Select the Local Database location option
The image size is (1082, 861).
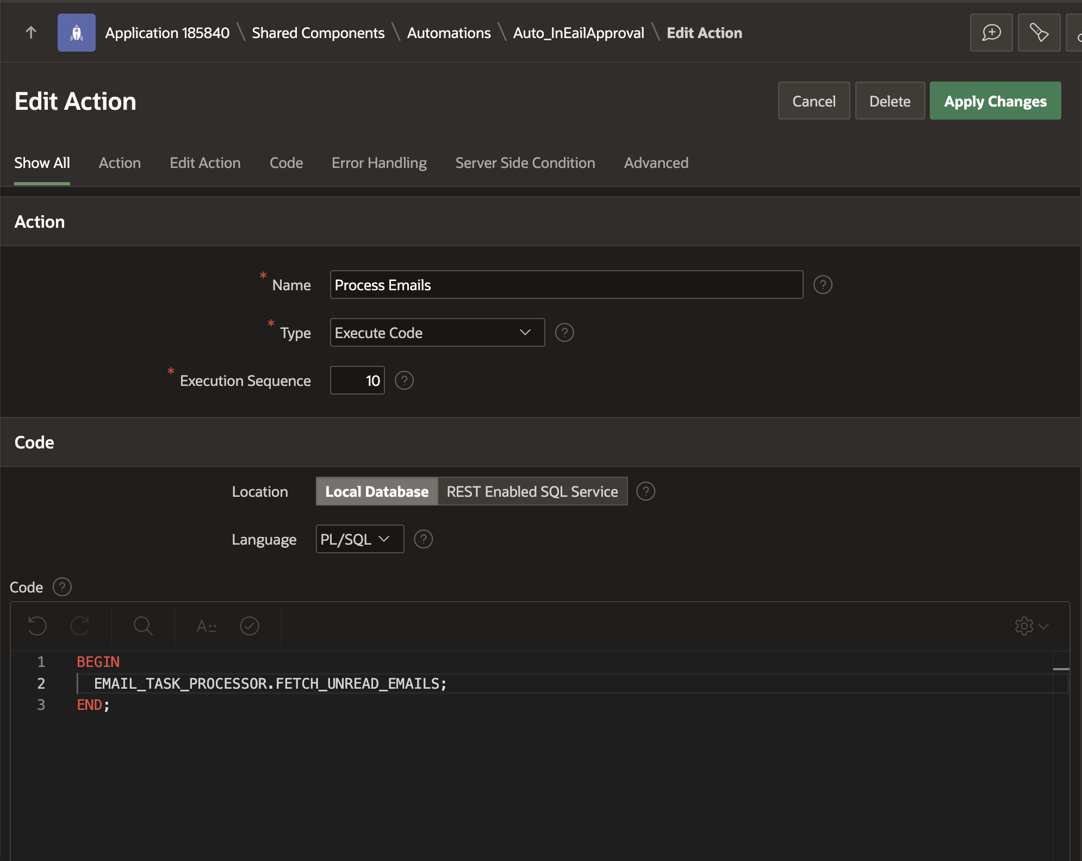376,491
